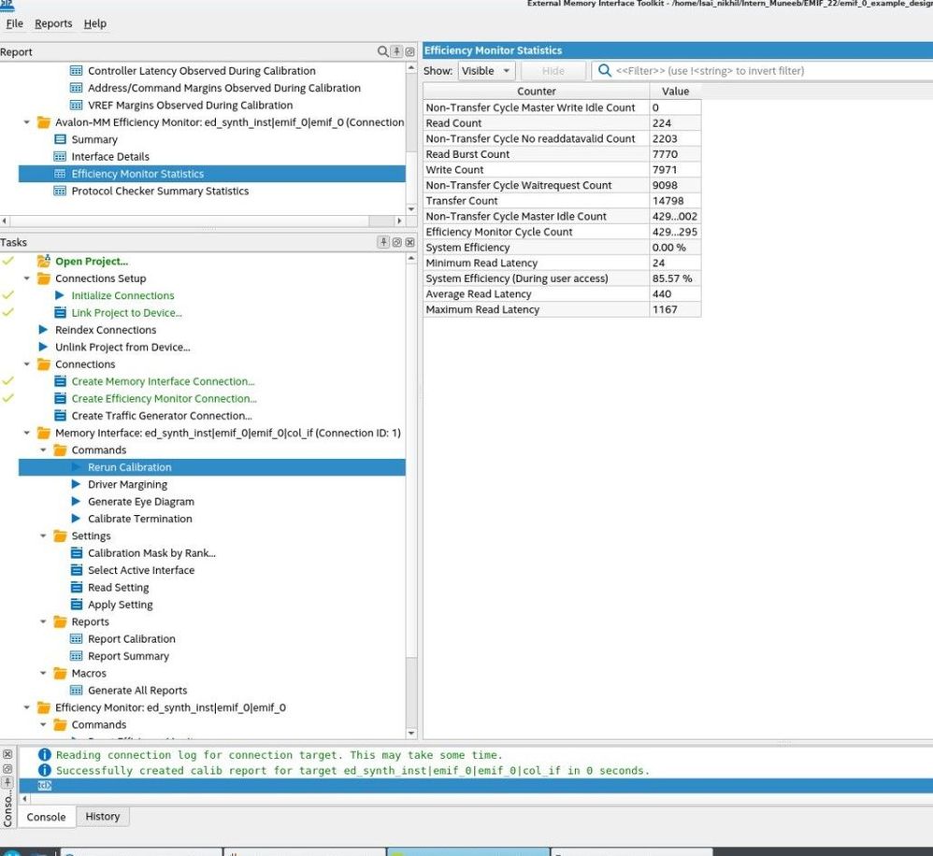Click the Open Project folder icon
This screenshot has height=856, width=933.
[43, 261]
